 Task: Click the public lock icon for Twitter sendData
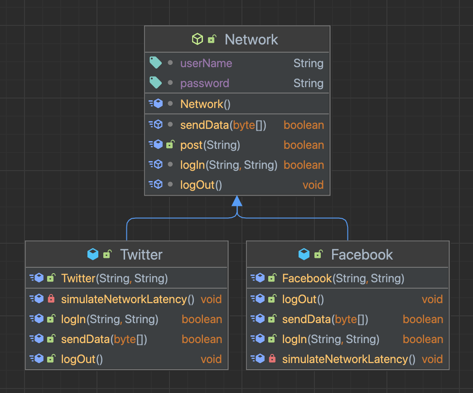pyautogui.click(x=51, y=339)
